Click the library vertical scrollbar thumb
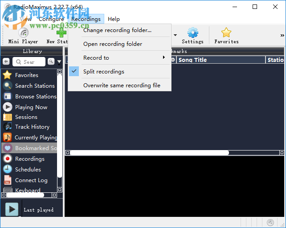This screenshot has height=228, width=286. (x=60, y=126)
